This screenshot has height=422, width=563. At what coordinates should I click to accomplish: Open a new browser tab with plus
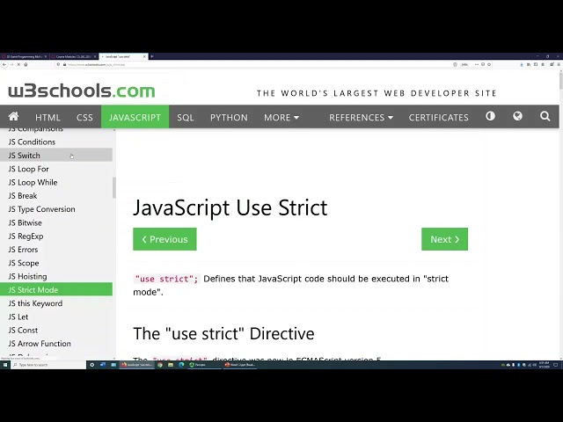tap(152, 56)
